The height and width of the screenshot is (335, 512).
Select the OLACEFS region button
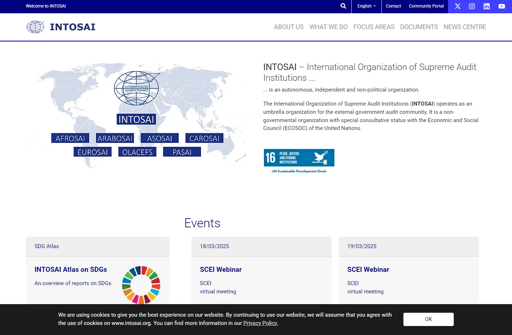(x=137, y=152)
